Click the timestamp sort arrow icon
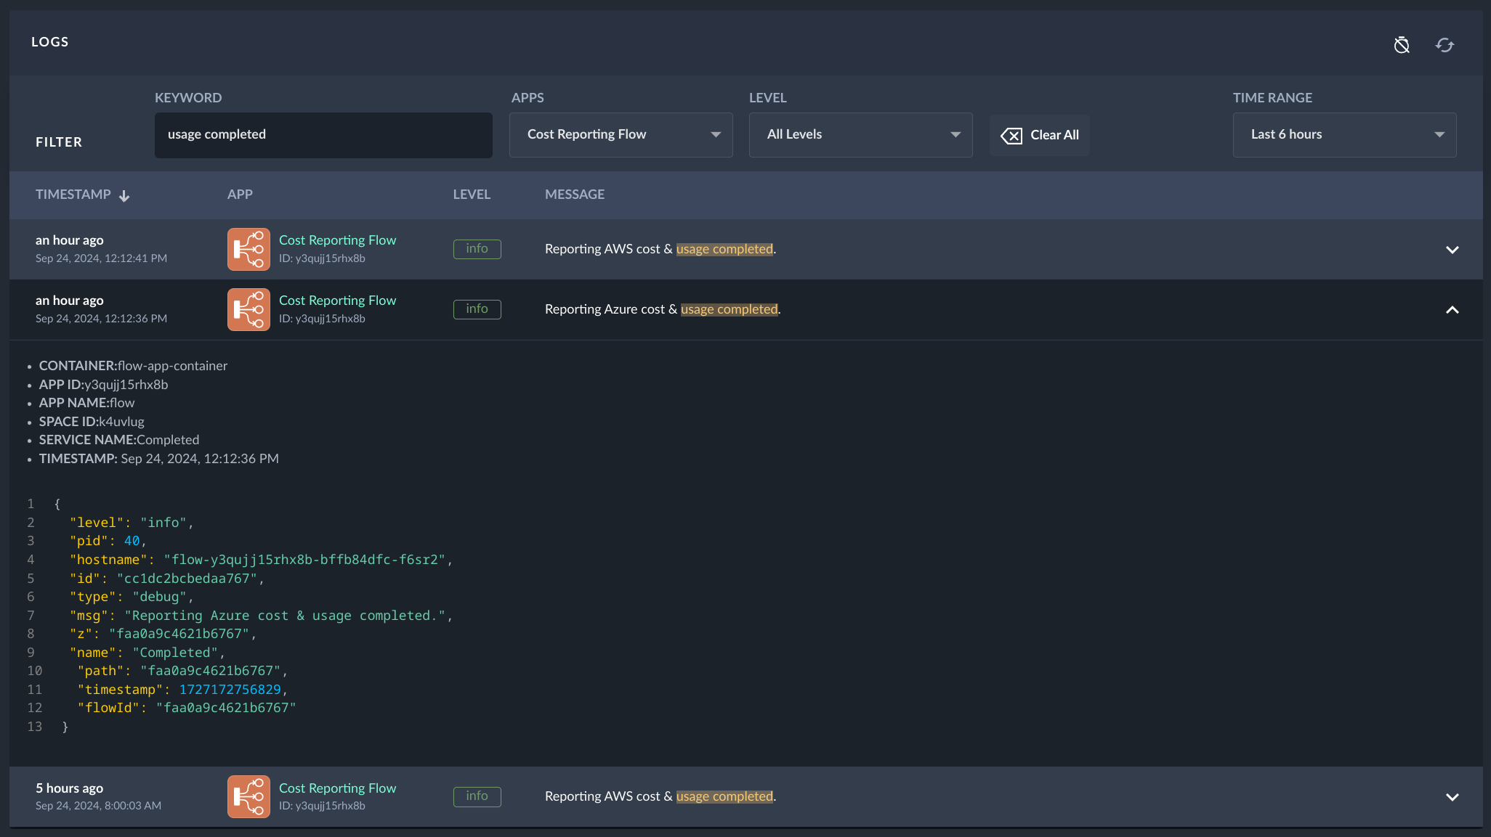Image resolution: width=1491 pixels, height=837 pixels. 124,196
